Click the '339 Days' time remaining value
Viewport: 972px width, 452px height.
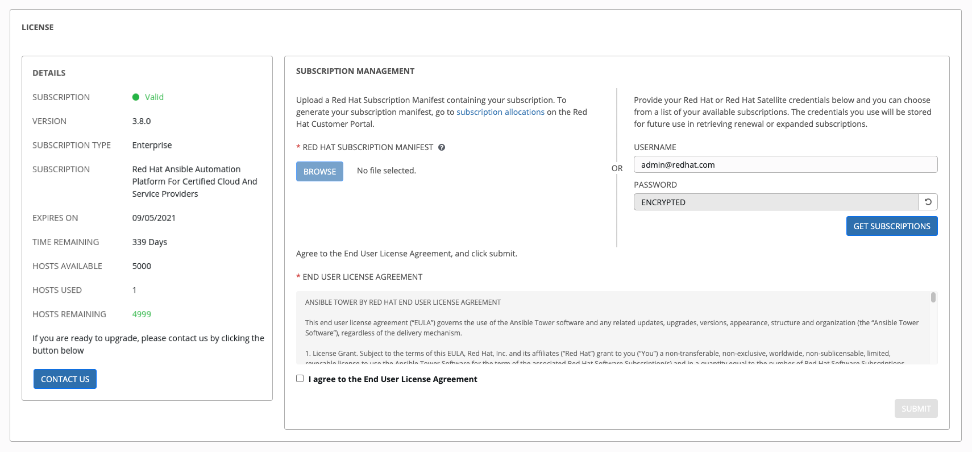tap(149, 242)
